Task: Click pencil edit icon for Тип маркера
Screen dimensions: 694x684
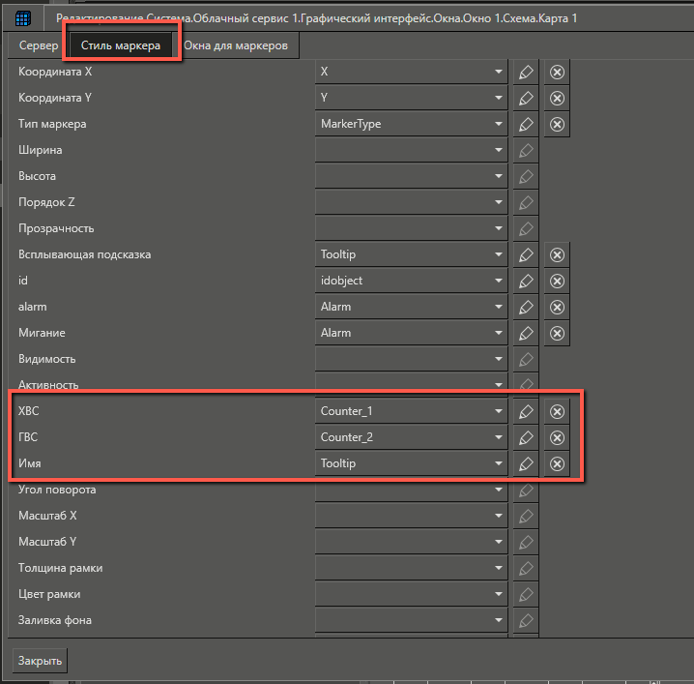Action: [525, 125]
